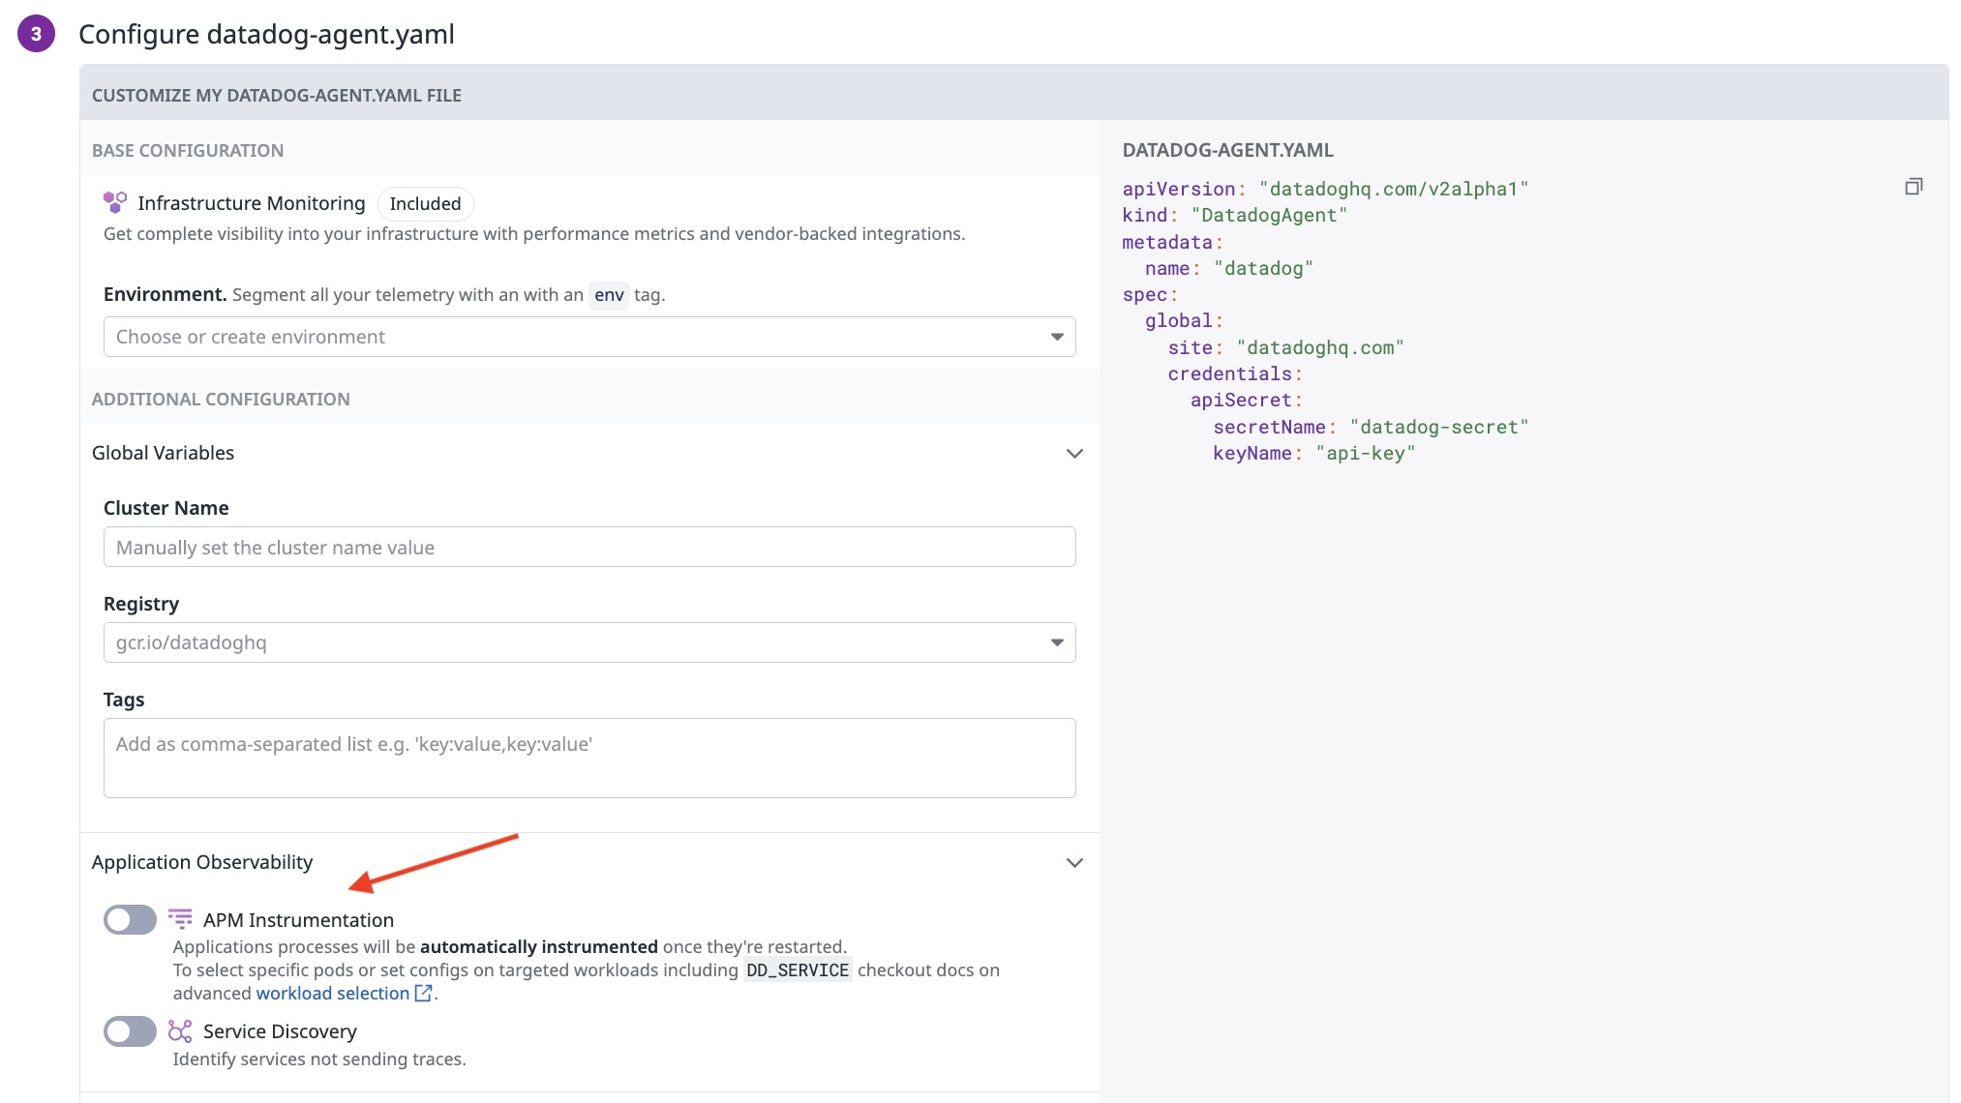Click the step 3 number badge

point(36,34)
